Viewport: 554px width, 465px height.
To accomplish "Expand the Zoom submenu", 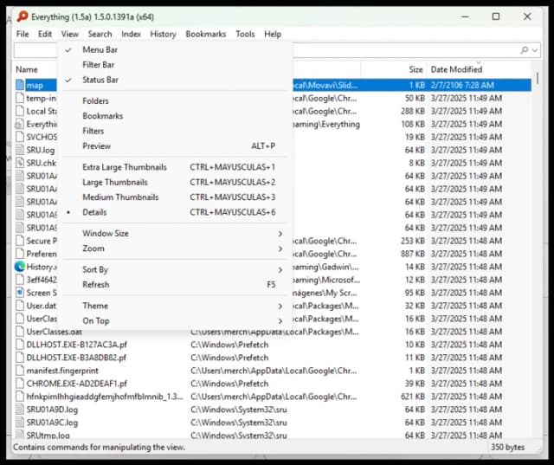I will coord(174,249).
